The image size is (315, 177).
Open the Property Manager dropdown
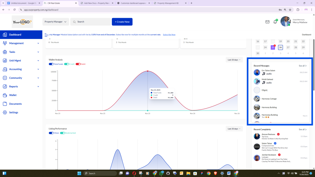[56, 22]
